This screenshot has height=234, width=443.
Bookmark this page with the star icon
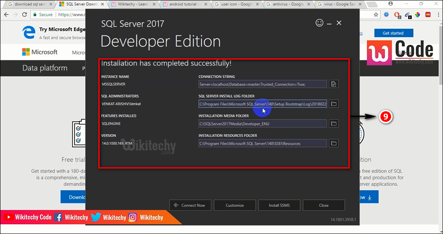point(376,14)
